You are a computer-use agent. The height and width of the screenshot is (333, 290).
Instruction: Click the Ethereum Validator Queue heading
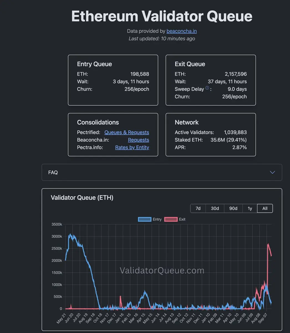pos(162,16)
